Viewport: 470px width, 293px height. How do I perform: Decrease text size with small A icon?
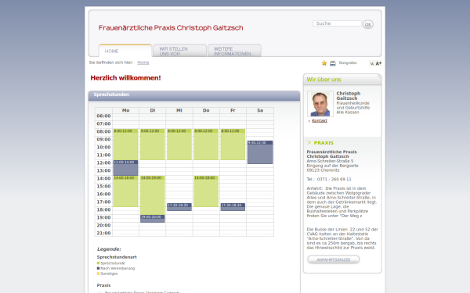pyautogui.click(x=371, y=64)
